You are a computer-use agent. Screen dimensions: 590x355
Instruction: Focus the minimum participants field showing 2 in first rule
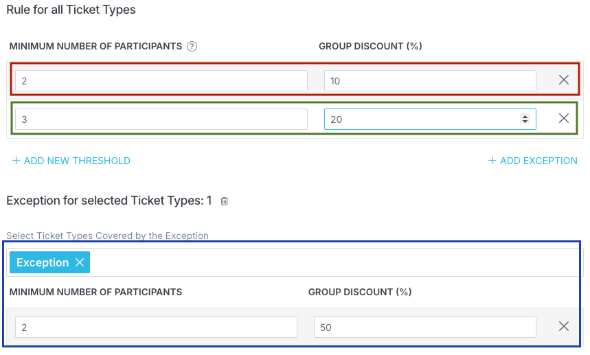click(161, 80)
